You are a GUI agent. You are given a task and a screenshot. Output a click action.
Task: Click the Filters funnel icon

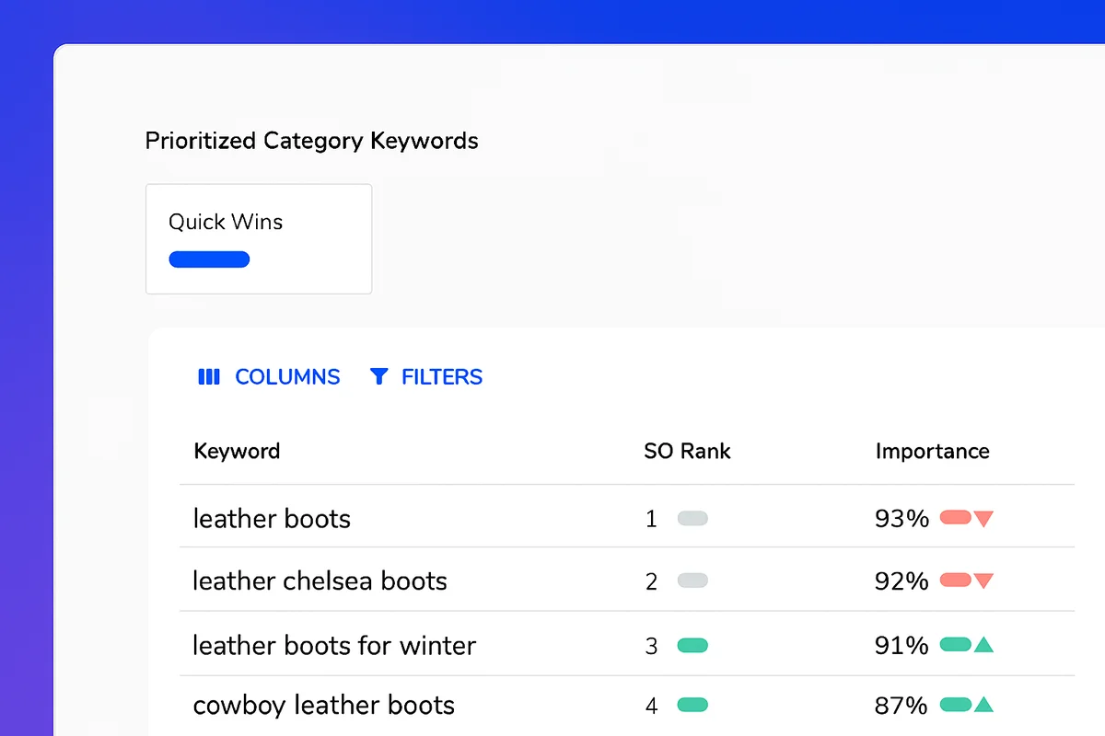point(378,377)
